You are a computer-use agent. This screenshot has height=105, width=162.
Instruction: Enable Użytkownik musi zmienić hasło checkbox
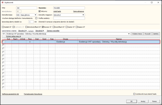[x=134, y=94]
